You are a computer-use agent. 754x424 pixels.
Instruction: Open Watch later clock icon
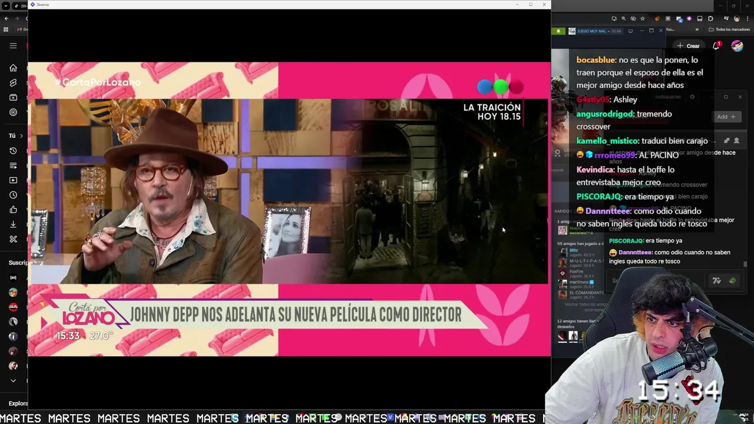13,195
